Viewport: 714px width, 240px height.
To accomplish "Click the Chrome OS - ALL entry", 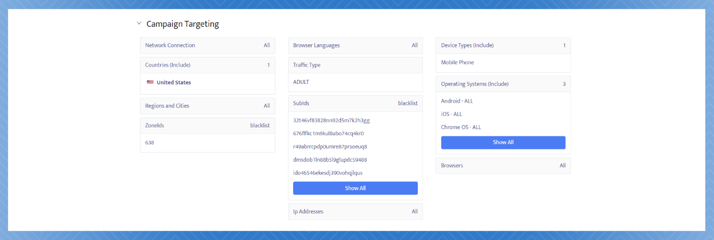I will pyautogui.click(x=461, y=127).
